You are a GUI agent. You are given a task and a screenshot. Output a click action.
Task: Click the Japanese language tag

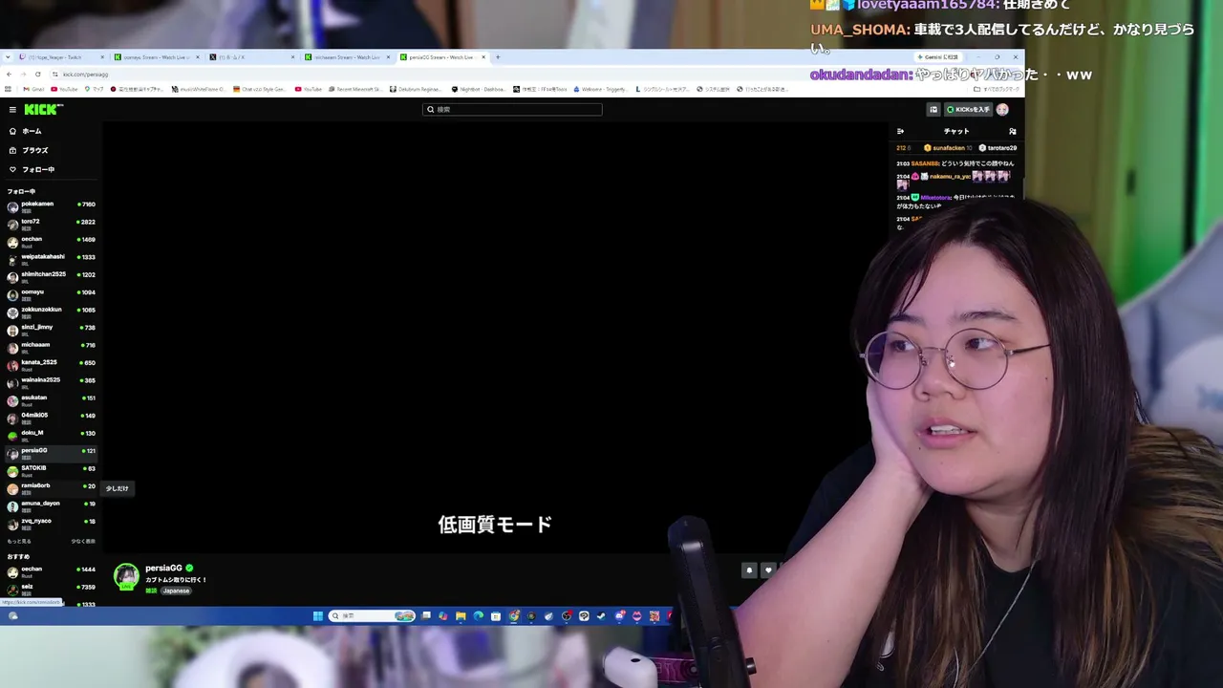176,591
